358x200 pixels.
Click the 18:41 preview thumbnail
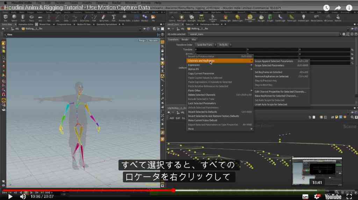tap(317, 172)
